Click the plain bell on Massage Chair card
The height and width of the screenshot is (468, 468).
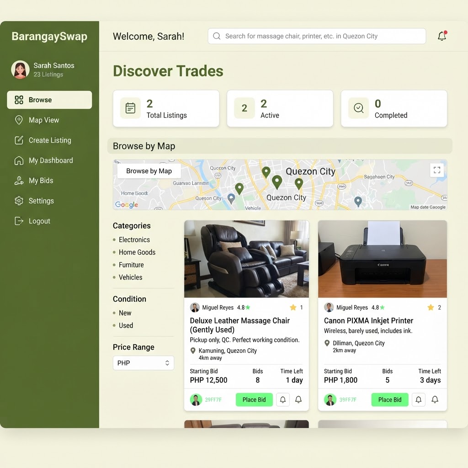[298, 399]
